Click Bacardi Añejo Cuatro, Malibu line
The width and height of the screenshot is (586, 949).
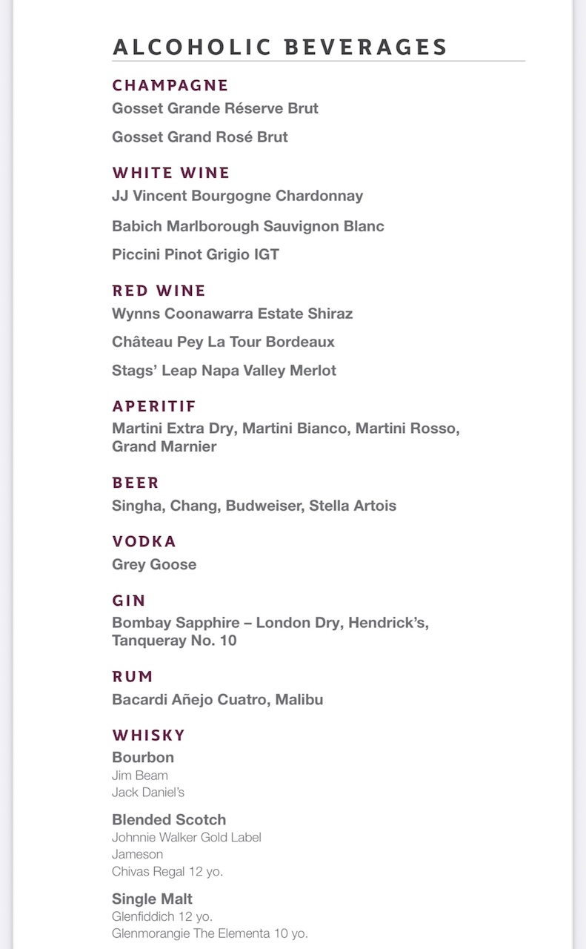point(218,699)
